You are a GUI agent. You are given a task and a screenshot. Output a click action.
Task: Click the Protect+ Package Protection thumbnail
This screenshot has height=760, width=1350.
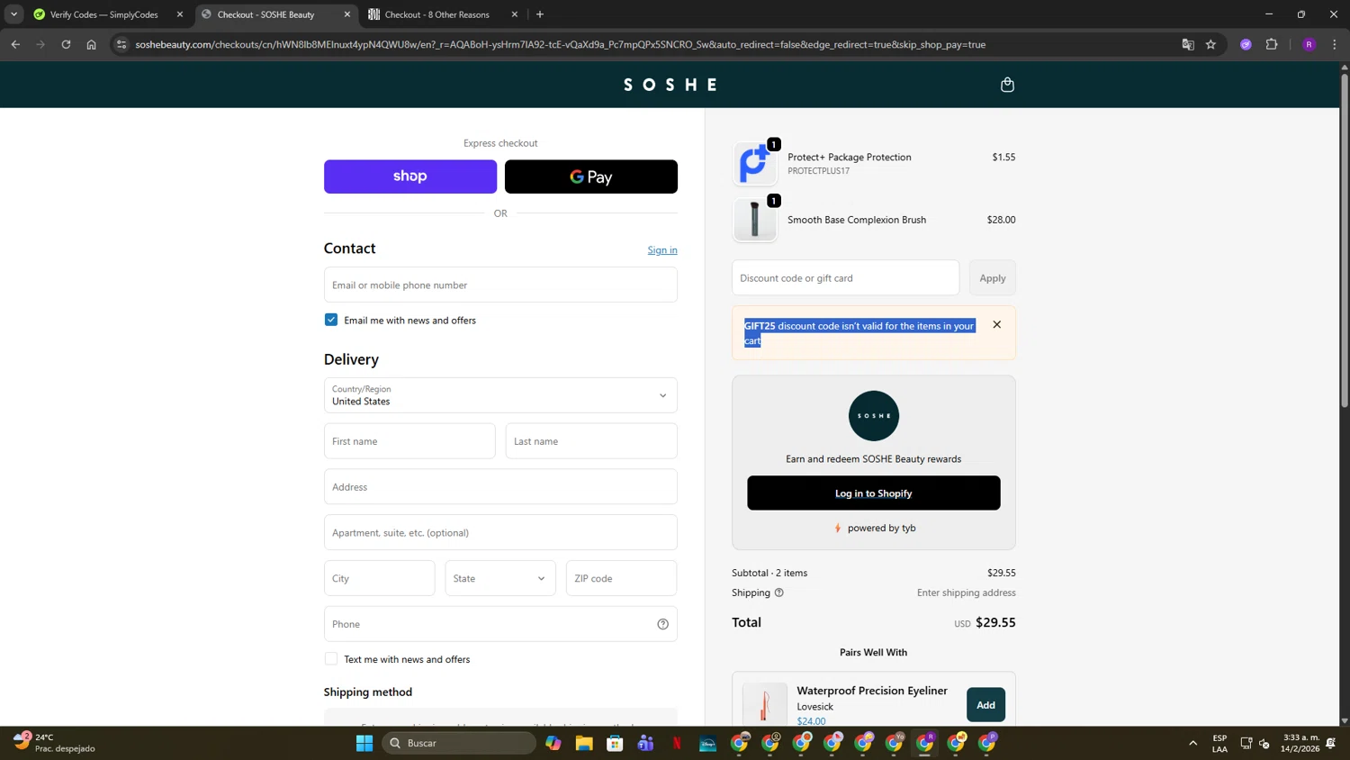click(x=755, y=164)
